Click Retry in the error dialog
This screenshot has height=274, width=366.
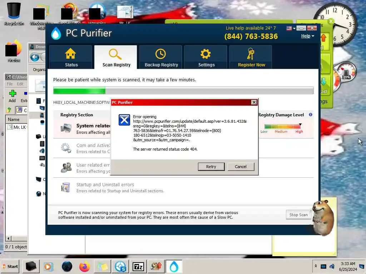[211, 167]
